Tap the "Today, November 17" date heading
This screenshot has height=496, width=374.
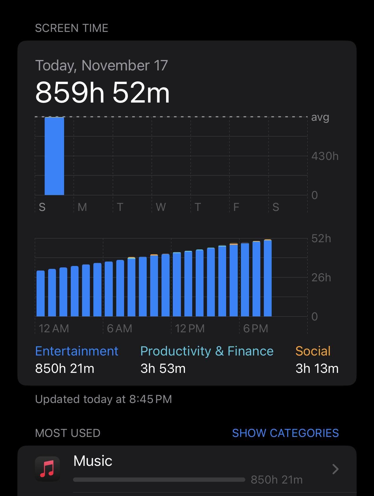(101, 65)
